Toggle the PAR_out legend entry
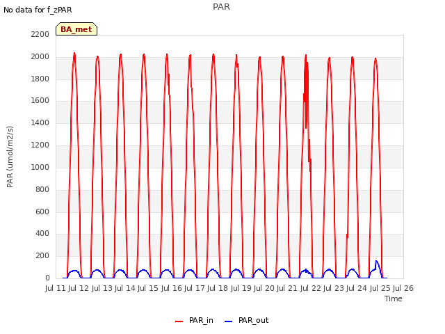 pyautogui.click(x=246, y=321)
